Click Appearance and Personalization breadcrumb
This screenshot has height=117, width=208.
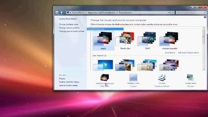click(x=101, y=13)
